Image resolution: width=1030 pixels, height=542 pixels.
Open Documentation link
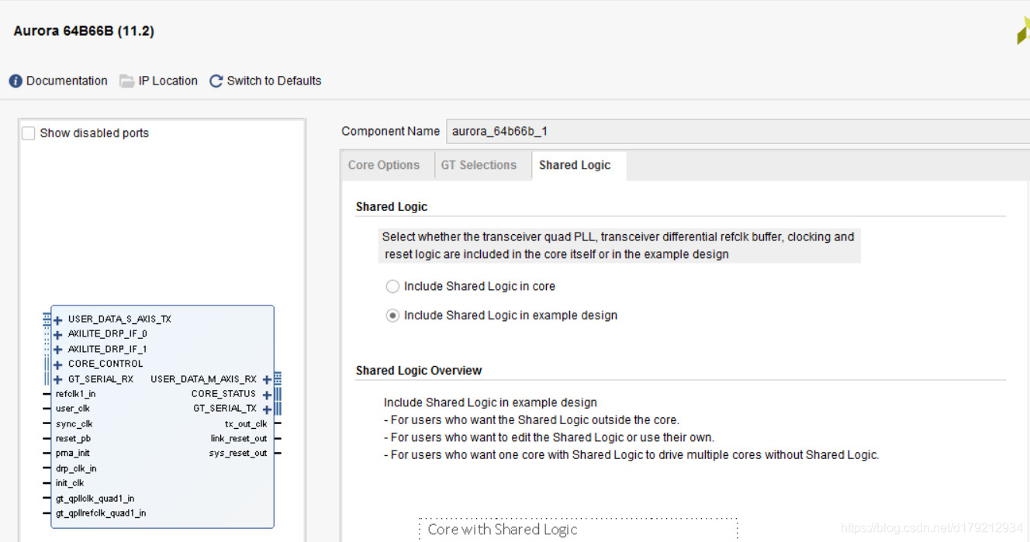point(67,81)
